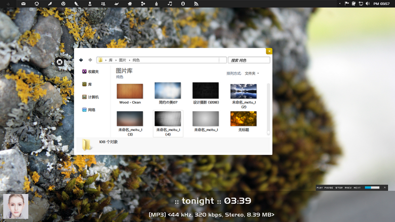Viewport: 395px width, 222px height.
Task: Go forward with the Explorer forward arrow
Action: [x=90, y=60]
